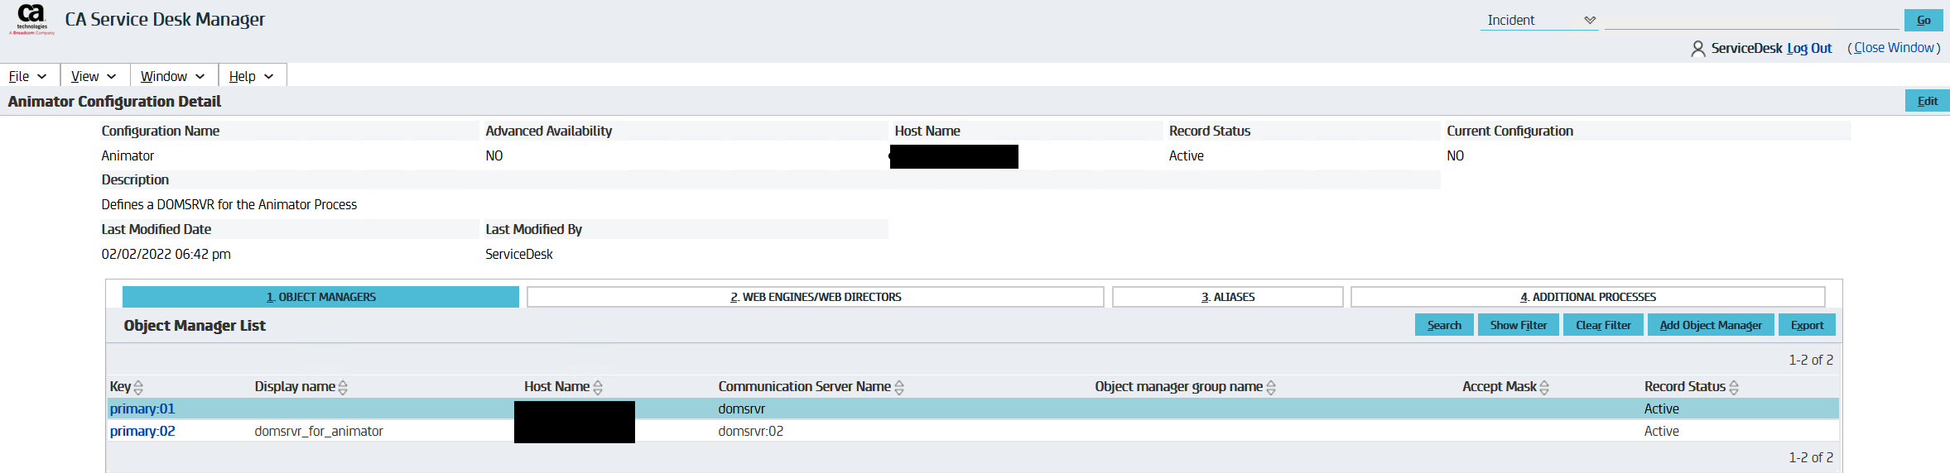Sort table by Host Name arrows
Image resolution: width=1950 pixels, height=473 pixels.
598,387
